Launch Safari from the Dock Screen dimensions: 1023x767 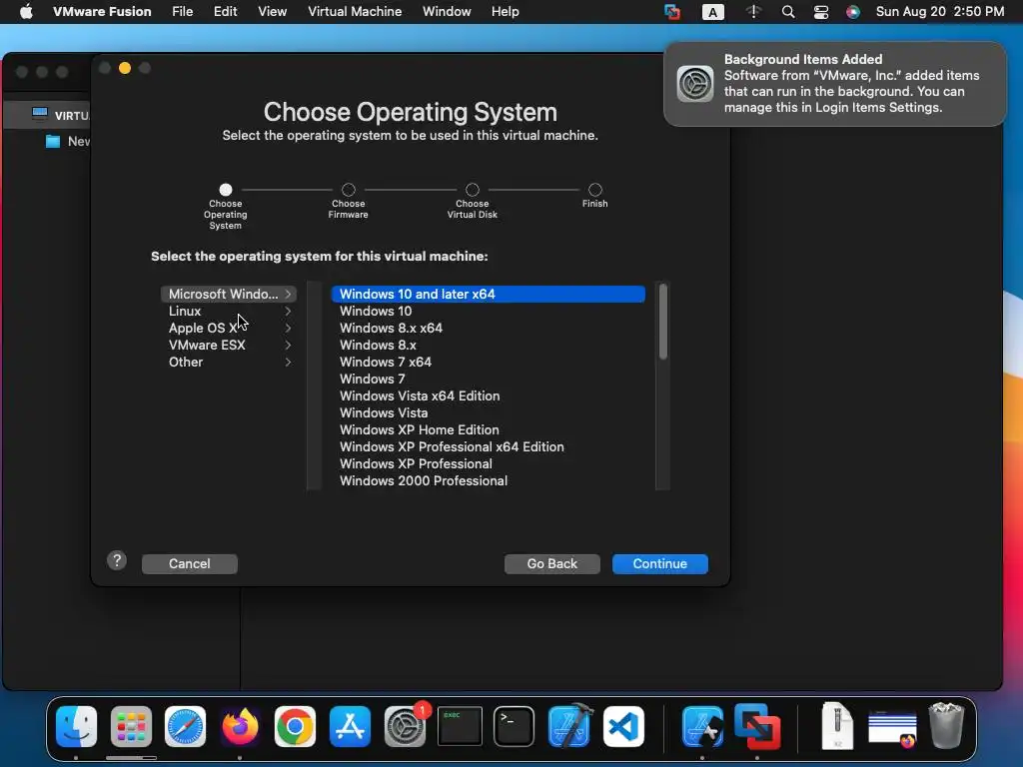pyautogui.click(x=185, y=726)
